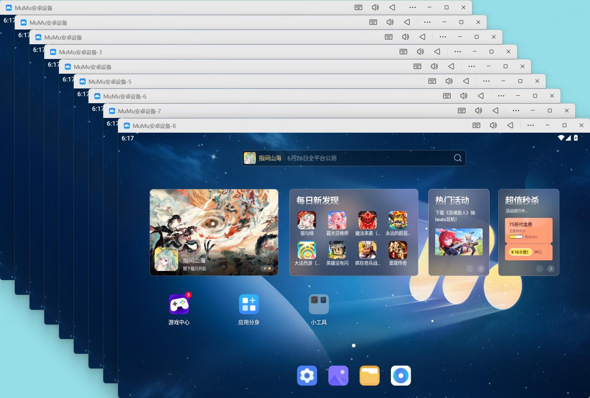Click back arrow in MuMu安卓设备-7 title bar
The width and height of the screenshot is (590, 398).
click(x=496, y=111)
